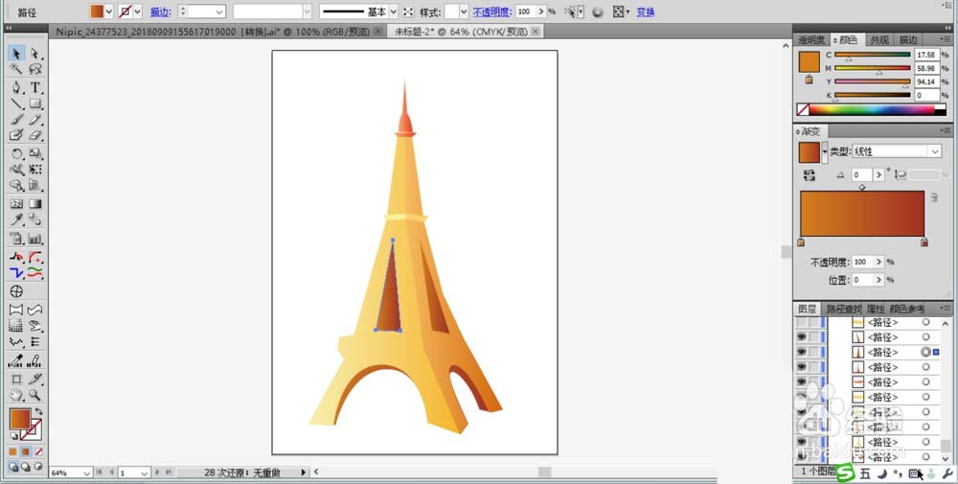Click the Sogou S input method icon
Screen dimensions: 958x484
[845, 472]
